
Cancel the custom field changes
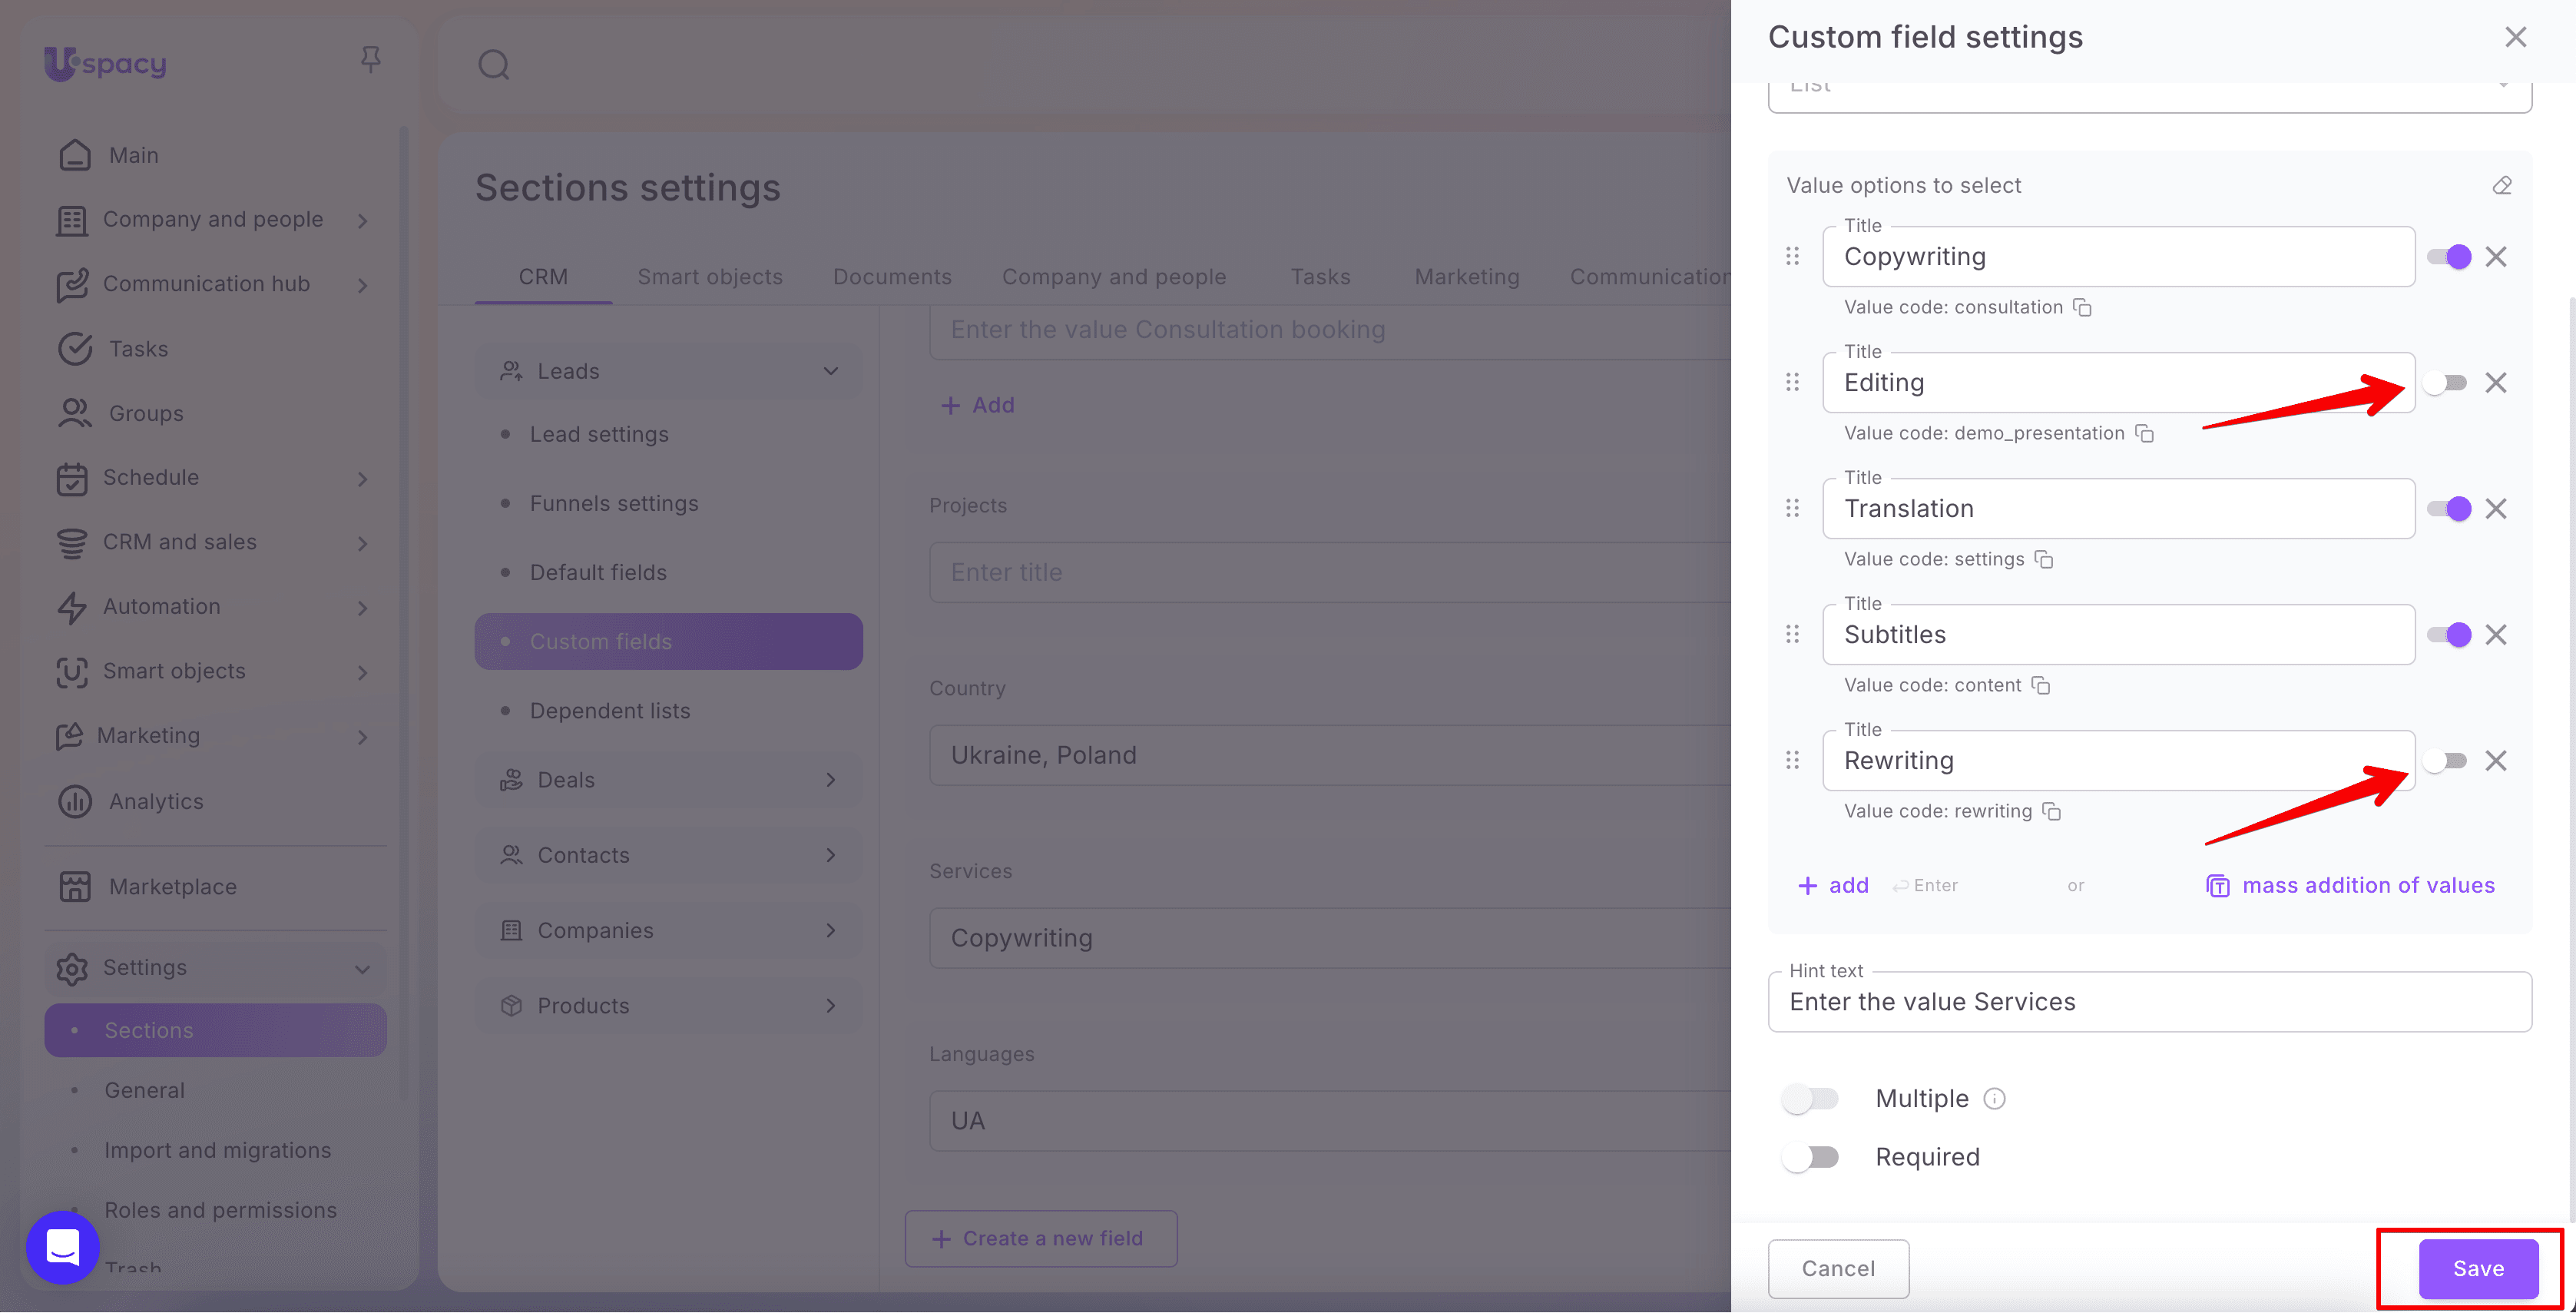[1838, 1268]
